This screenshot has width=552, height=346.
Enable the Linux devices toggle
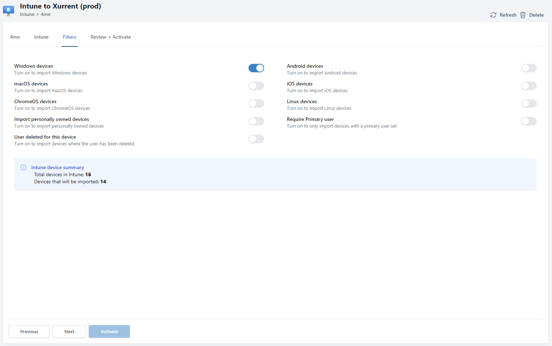click(x=529, y=104)
